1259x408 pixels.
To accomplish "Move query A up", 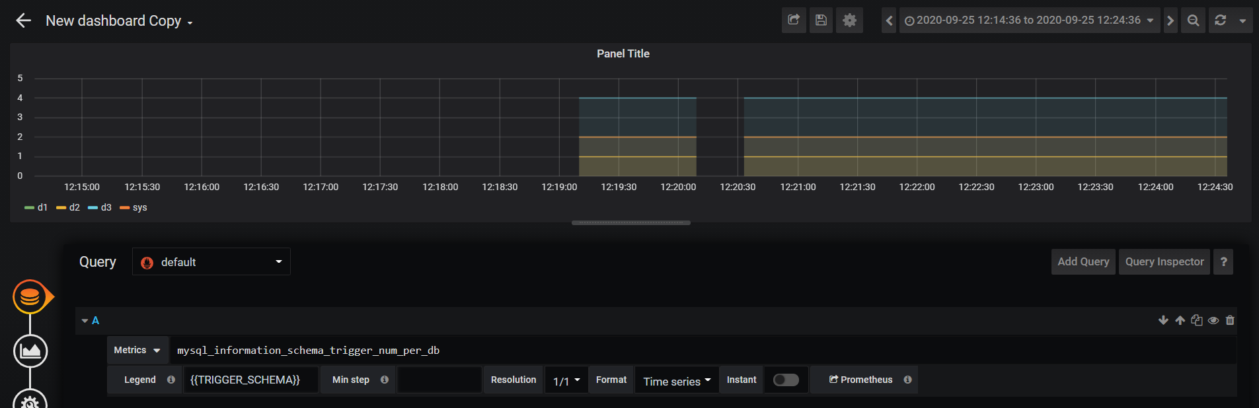I will (x=1180, y=320).
